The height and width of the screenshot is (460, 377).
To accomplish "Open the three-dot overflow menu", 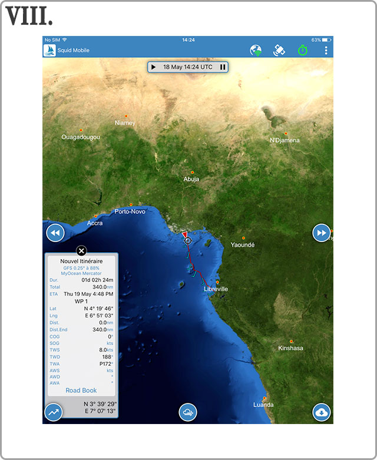I will (x=326, y=51).
